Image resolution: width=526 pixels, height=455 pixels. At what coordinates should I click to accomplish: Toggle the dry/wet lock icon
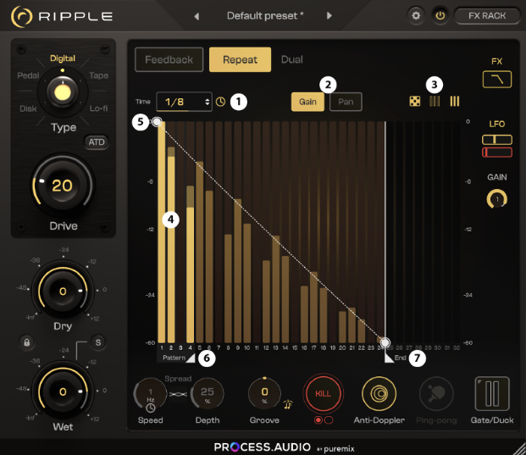click(x=26, y=342)
